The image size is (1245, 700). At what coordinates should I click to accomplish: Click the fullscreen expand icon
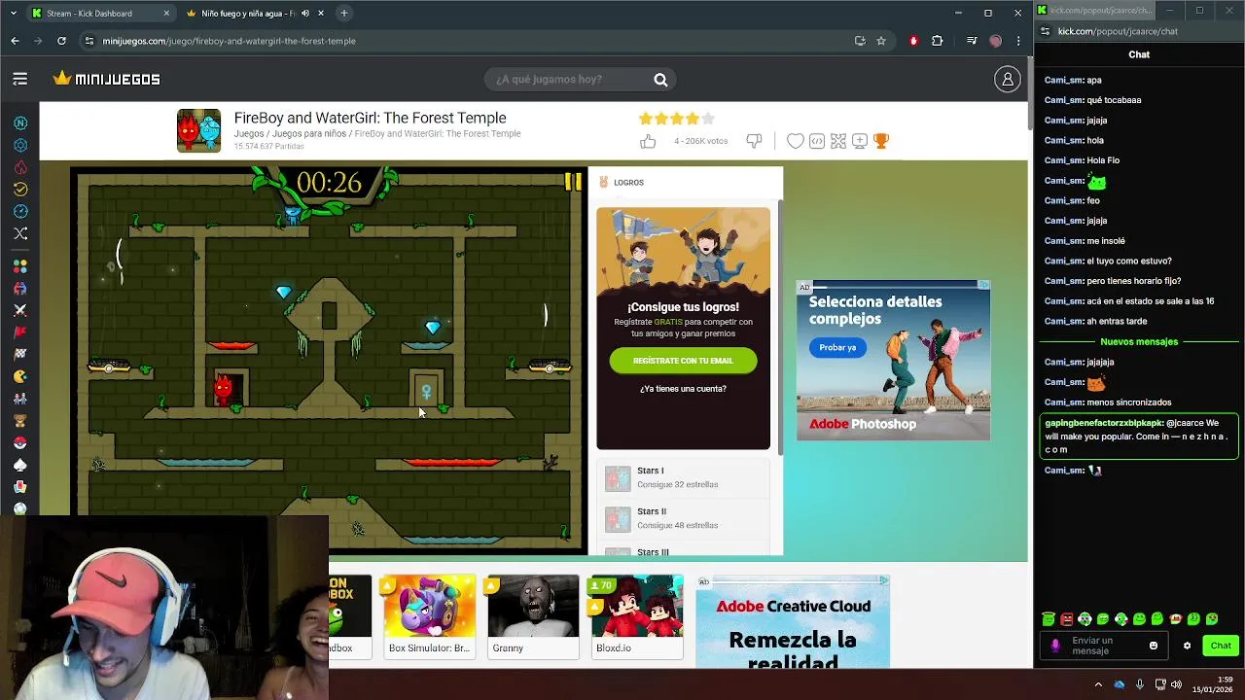point(838,142)
